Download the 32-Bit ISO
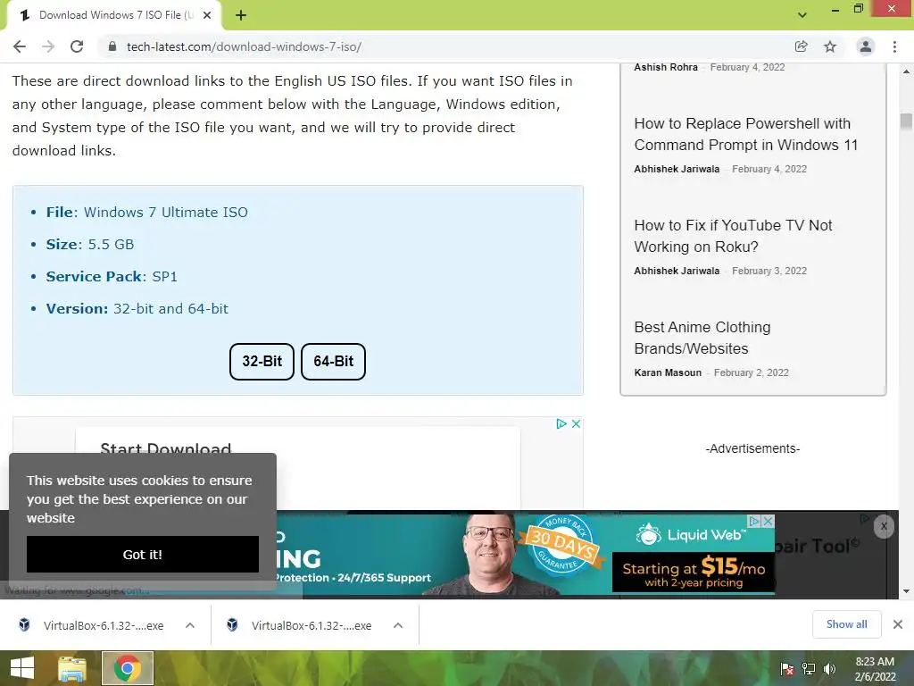This screenshot has height=686, width=914. [262, 362]
